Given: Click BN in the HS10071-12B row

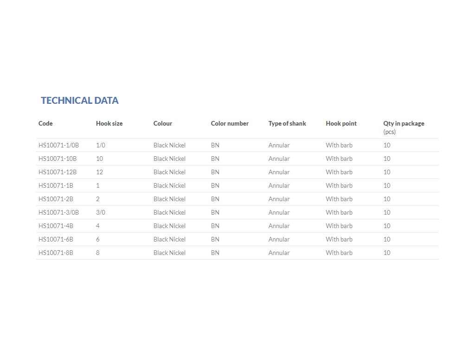Looking at the screenshot, I should [215, 172].
